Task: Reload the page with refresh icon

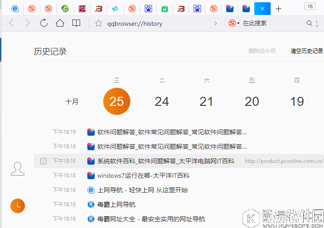Action: pyautogui.click(x=44, y=23)
